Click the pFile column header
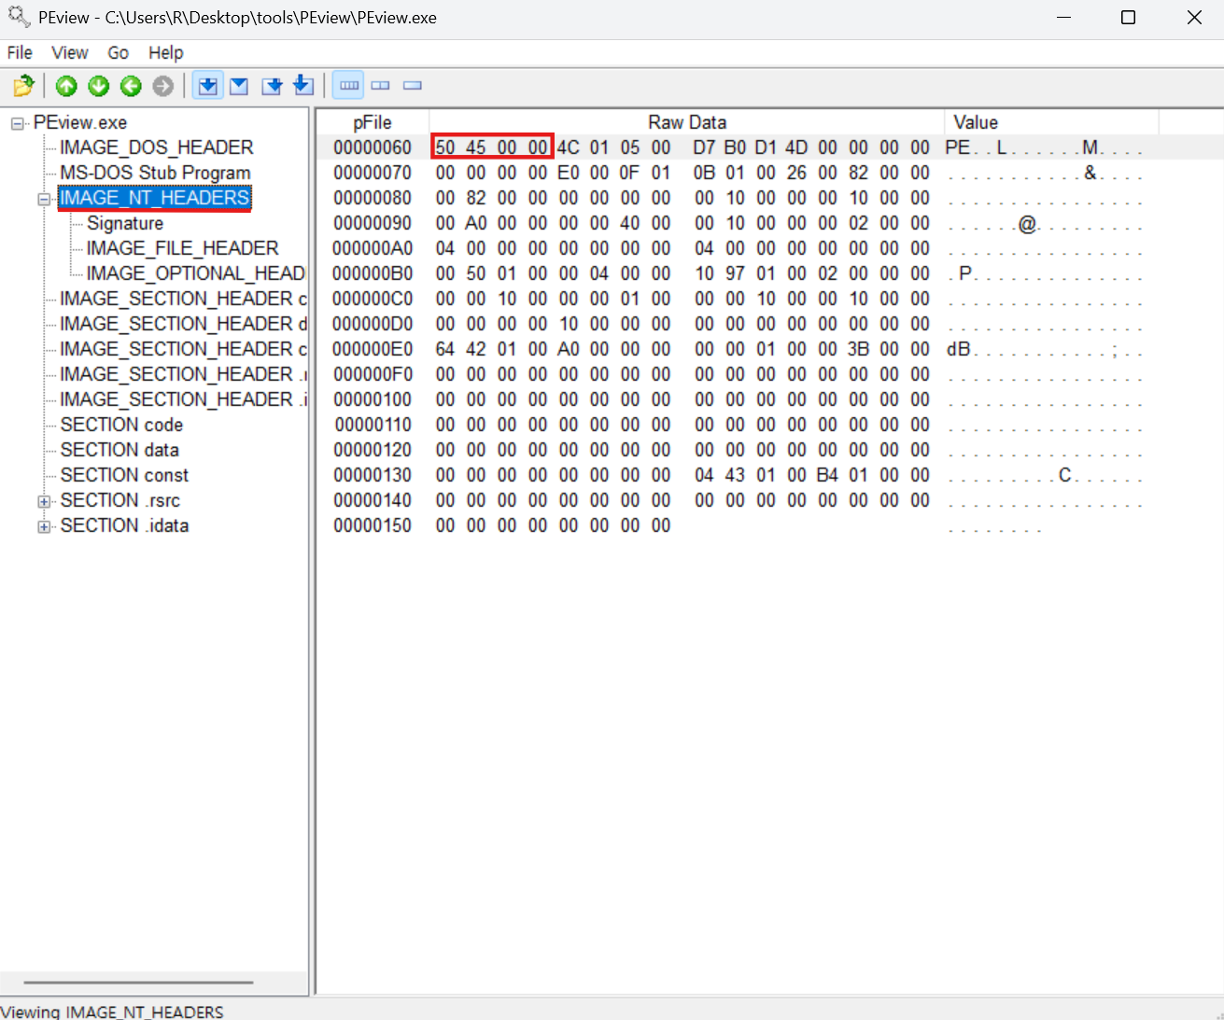 373,122
